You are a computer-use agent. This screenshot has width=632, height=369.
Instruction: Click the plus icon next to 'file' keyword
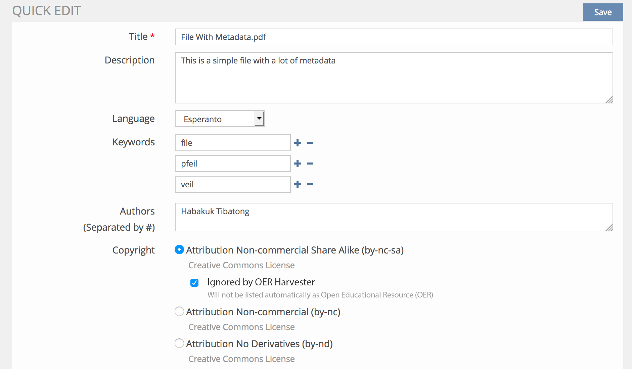(x=297, y=143)
